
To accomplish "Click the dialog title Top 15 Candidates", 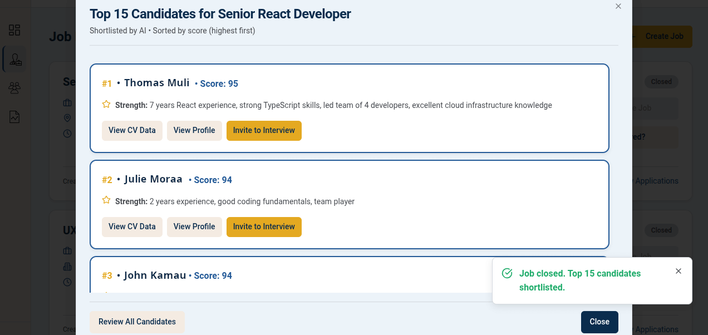I will point(220,14).
